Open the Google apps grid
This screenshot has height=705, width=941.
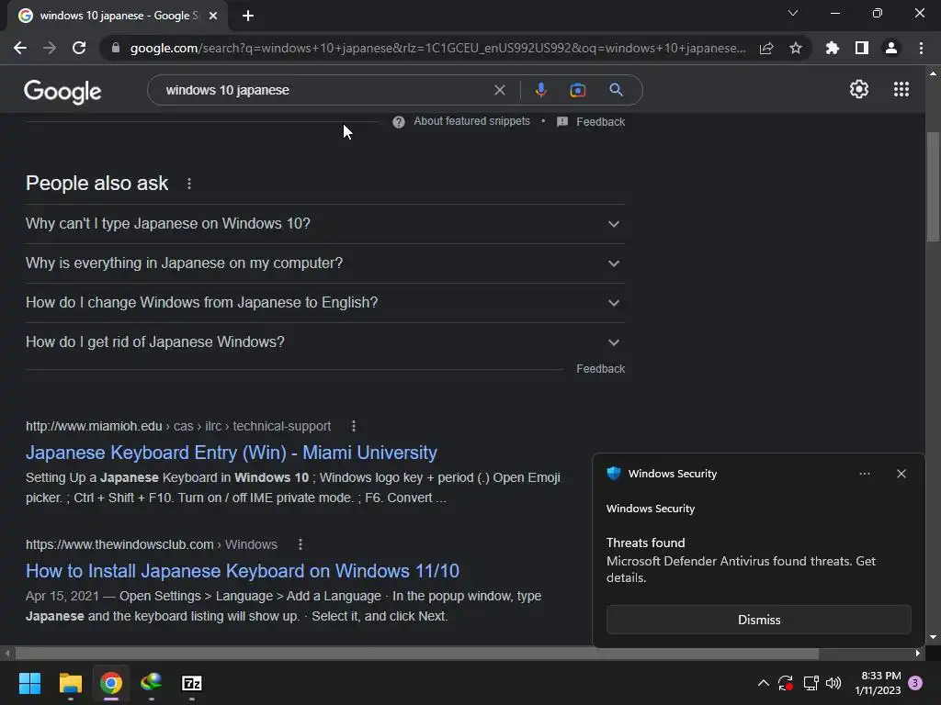(x=901, y=89)
